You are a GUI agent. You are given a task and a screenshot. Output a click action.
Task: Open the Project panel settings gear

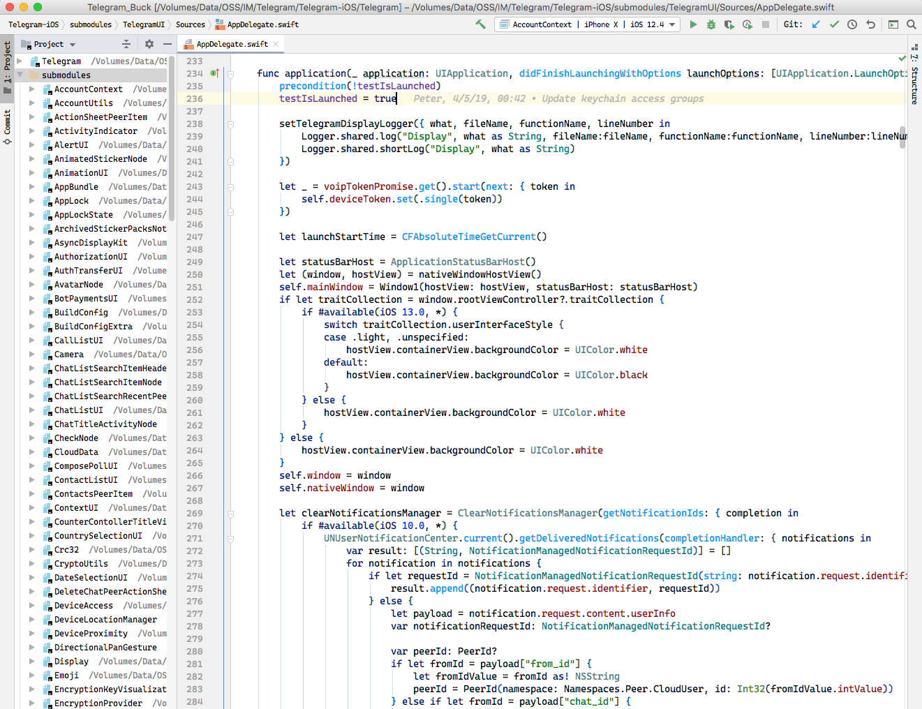pyautogui.click(x=150, y=43)
